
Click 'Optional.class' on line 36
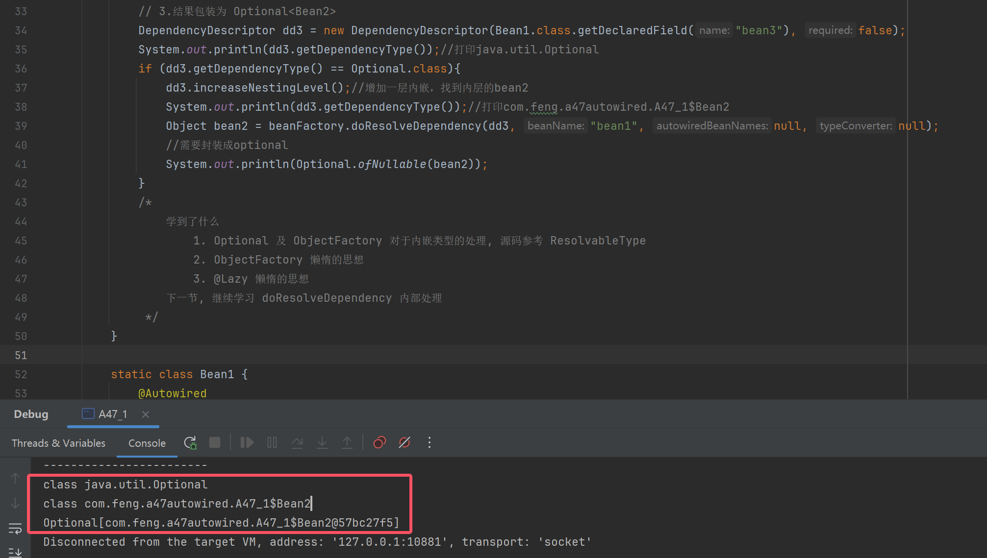click(x=399, y=69)
